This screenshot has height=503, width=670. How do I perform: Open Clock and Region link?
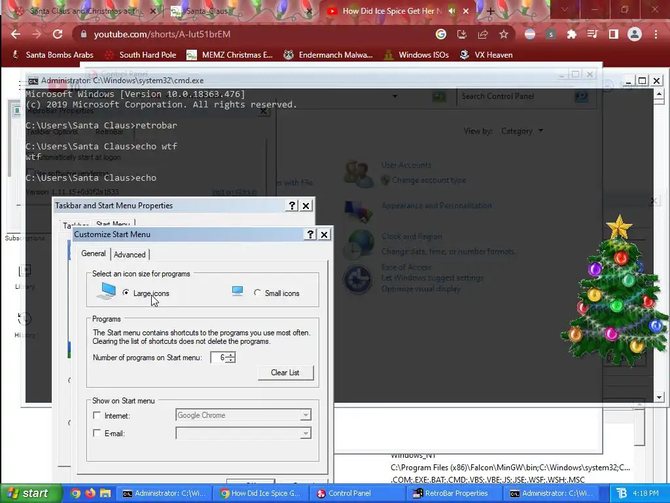click(x=412, y=236)
